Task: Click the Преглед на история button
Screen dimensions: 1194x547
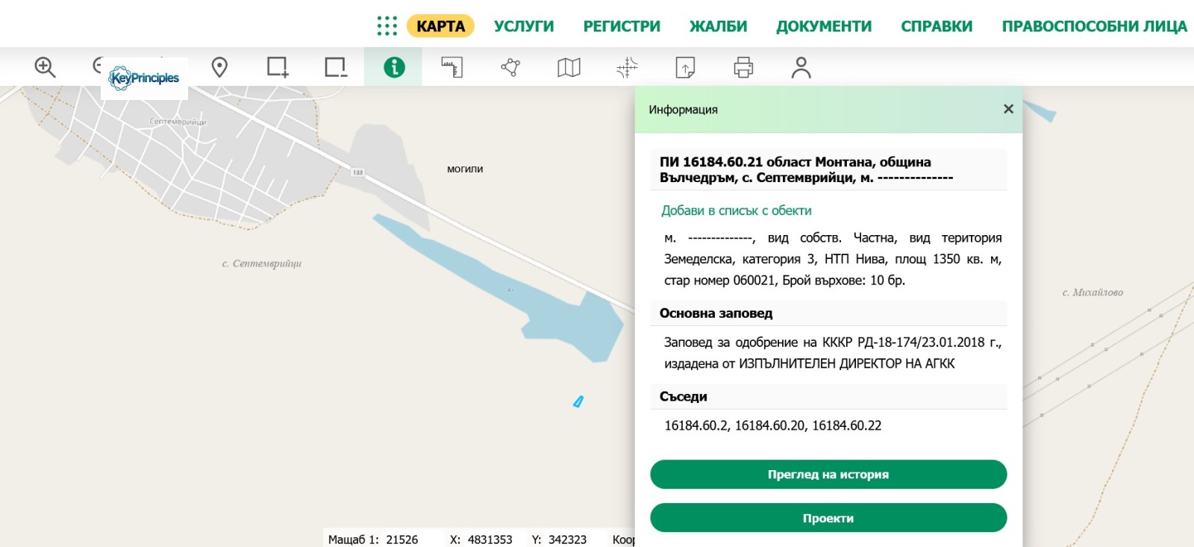Action: coord(828,475)
